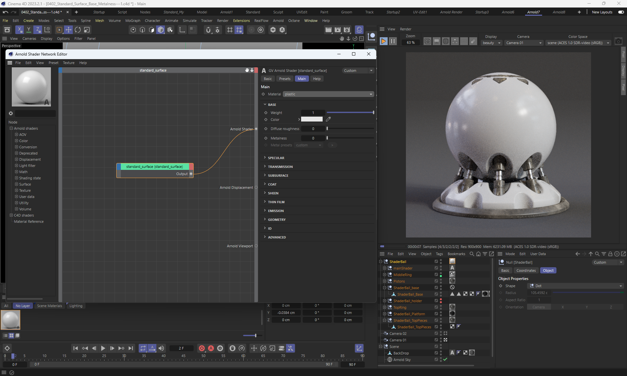Open the Display beauty dropdown
The height and width of the screenshot is (376, 627).
tap(491, 43)
